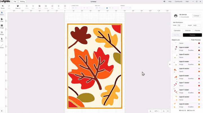
Task: Select the layer-6-raster thumbnail
Action: tap(176, 77)
